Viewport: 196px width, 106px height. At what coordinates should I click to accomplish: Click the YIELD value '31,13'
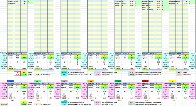click(x=172, y=68)
